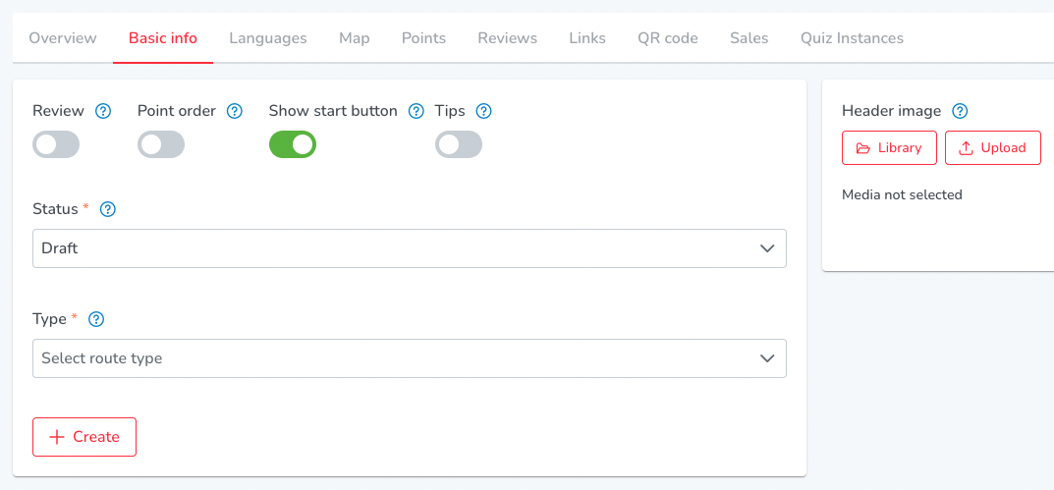Screen dimensions: 1054x490
Task: Click the Upload header image button
Action: pos(993,148)
